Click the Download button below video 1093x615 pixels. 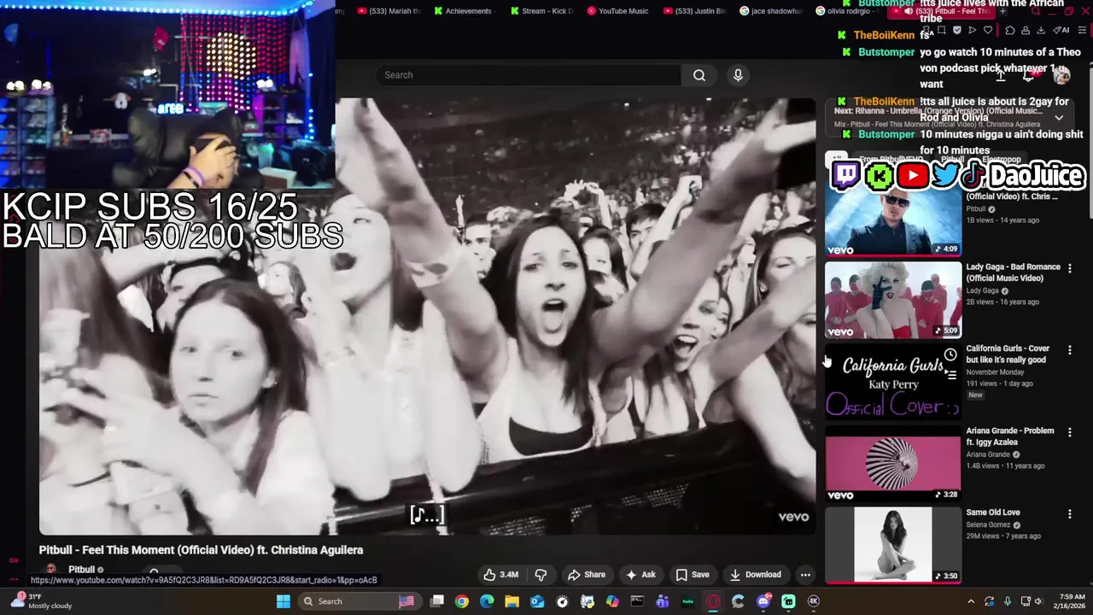point(756,575)
